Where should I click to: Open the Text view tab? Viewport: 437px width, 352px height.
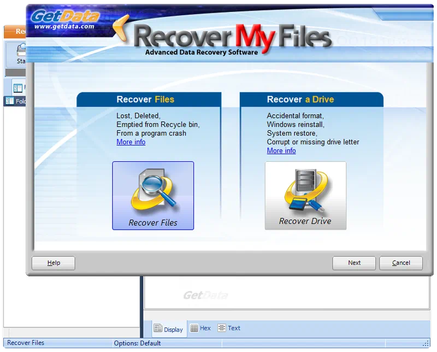(229, 328)
